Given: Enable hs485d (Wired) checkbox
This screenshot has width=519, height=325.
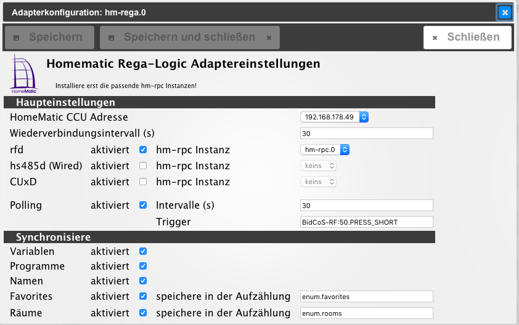Looking at the screenshot, I should (143, 166).
